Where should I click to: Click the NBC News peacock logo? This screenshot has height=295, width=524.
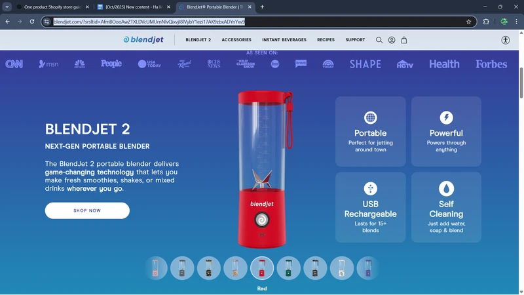[x=79, y=64]
